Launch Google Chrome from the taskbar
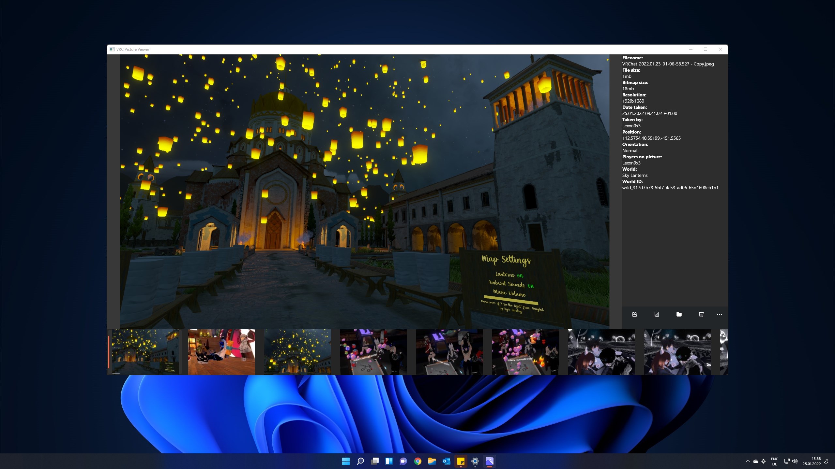 418,461
